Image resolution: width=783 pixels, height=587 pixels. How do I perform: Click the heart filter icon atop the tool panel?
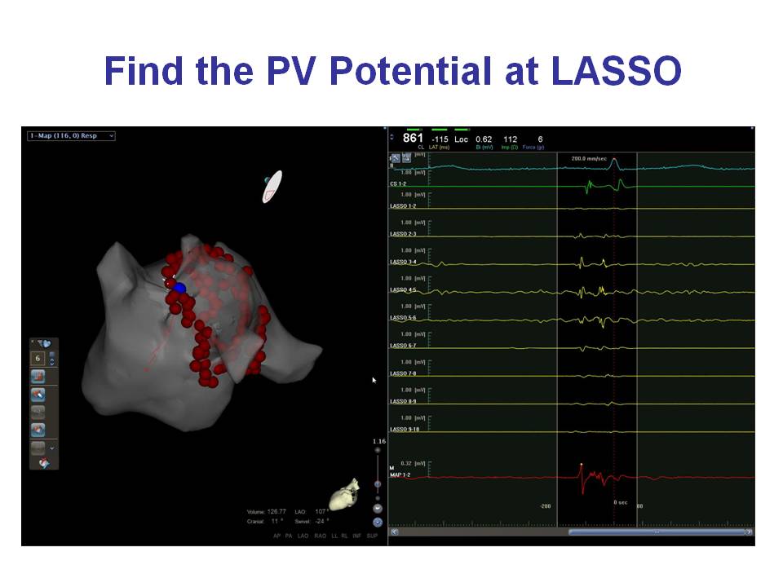coord(44,343)
